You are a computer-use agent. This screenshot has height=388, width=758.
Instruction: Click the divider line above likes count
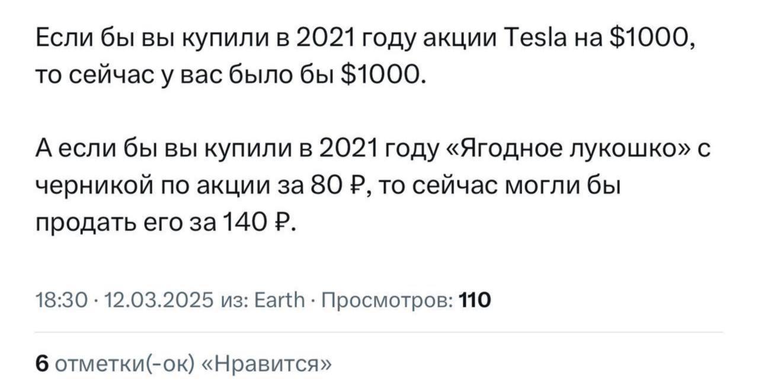[x=379, y=333]
